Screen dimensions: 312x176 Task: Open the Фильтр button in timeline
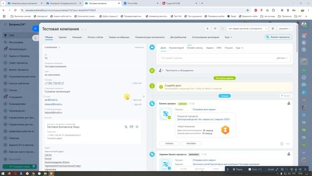pos(286,96)
